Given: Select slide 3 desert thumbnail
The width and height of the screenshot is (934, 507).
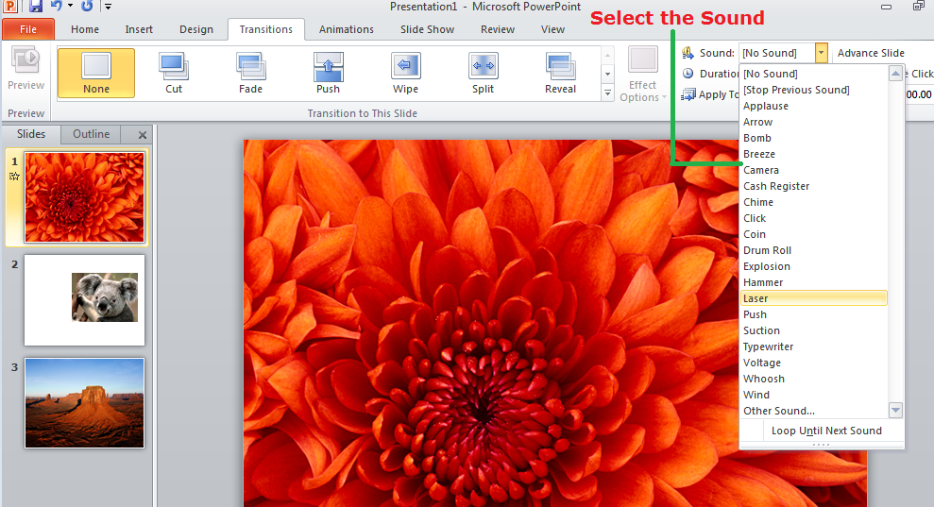Looking at the screenshot, I should (x=84, y=403).
